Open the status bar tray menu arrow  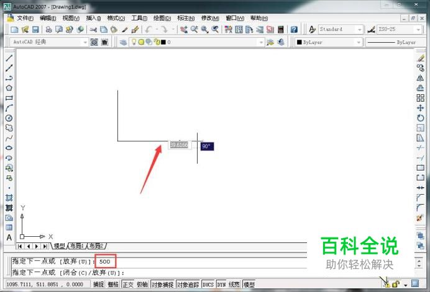pyautogui.click(x=406, y=285)
